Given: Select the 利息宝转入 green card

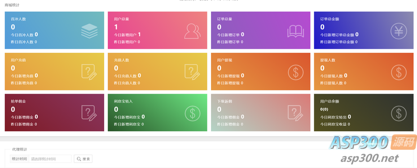Looking at the screenshot, I should click(158, 112).
